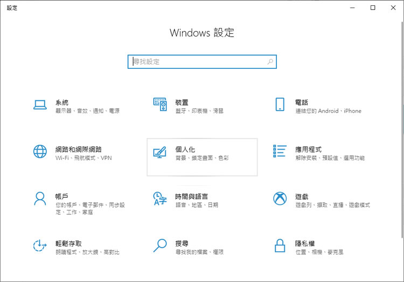Screen dimensions: 404x282
Task: Click the magnifier icon for 搜尋 category
Action: [160, 245]
